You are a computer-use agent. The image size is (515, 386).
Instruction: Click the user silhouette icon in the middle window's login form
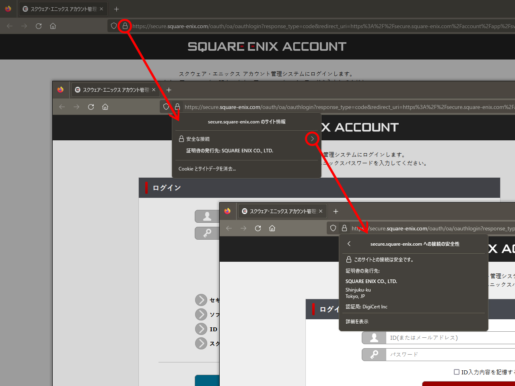tap(207, 216)
